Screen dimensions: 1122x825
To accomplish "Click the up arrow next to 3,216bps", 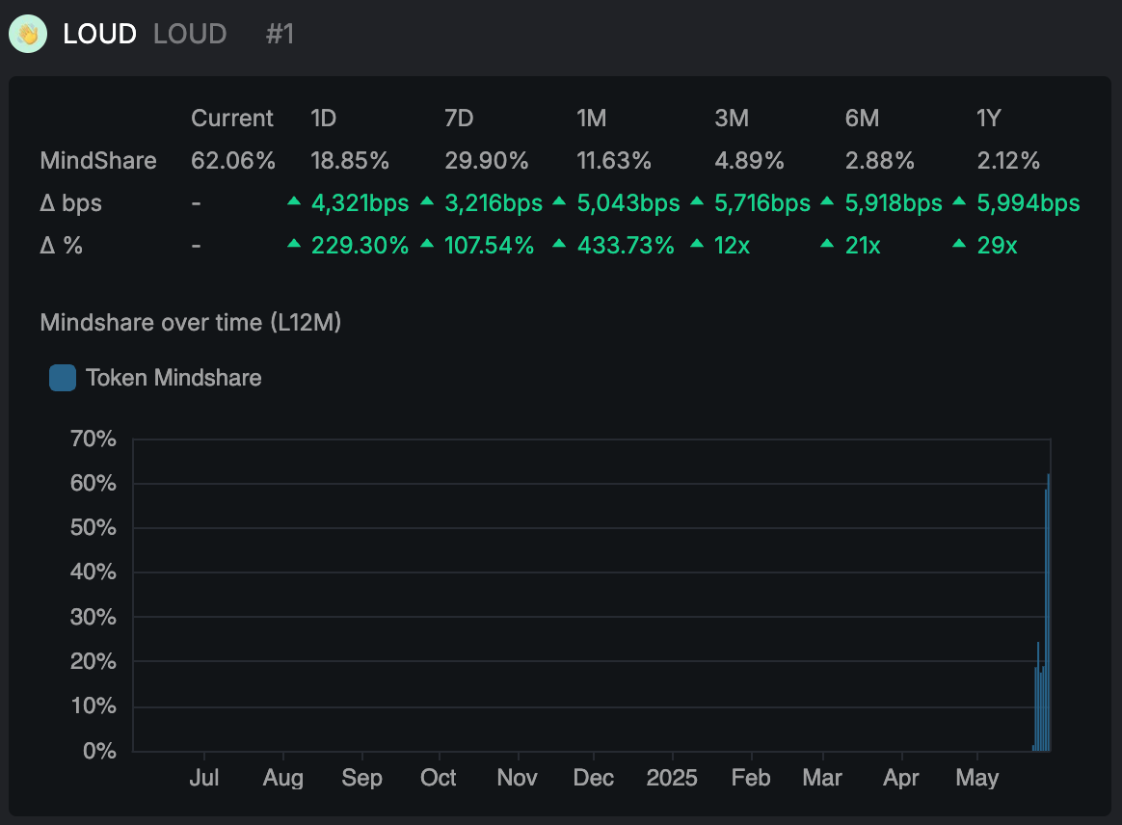I will [x=427, y=201].
